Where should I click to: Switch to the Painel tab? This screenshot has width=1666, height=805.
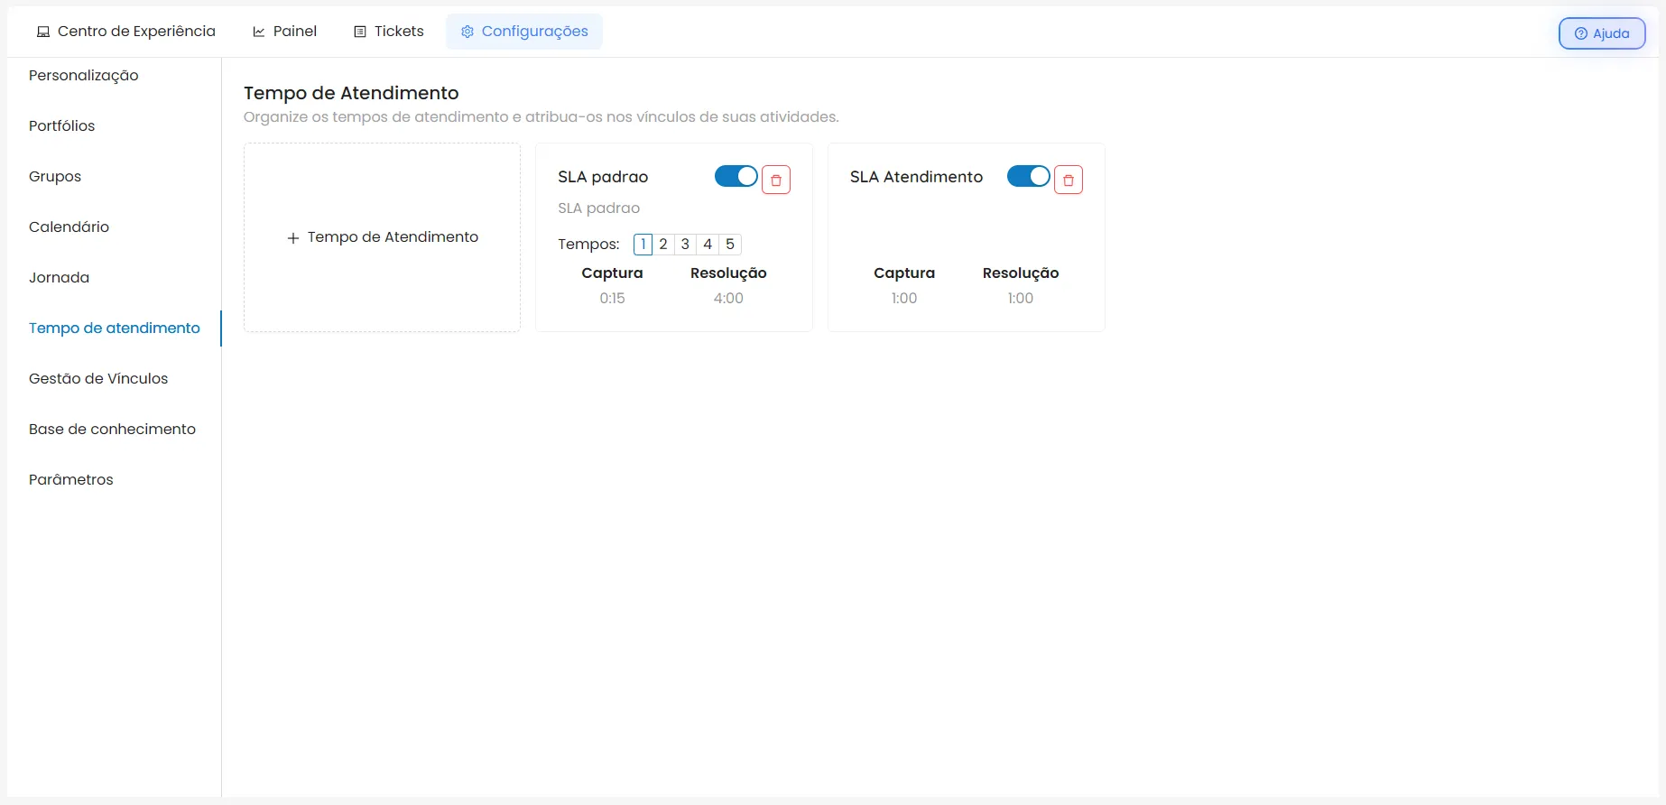coord(285,32)
